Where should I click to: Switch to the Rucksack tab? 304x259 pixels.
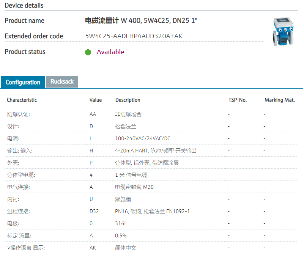coord(62,82)
